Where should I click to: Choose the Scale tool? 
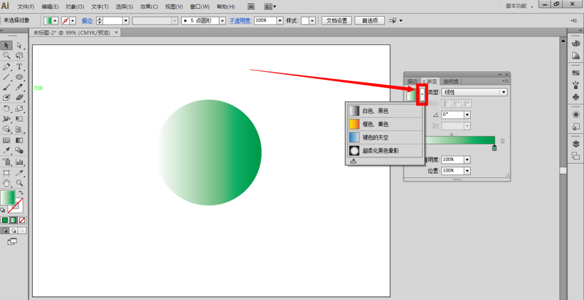(19, 109)
